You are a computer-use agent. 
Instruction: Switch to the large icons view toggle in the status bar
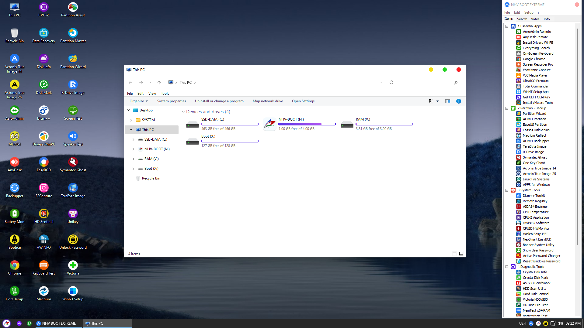click(x=461, y=254)
